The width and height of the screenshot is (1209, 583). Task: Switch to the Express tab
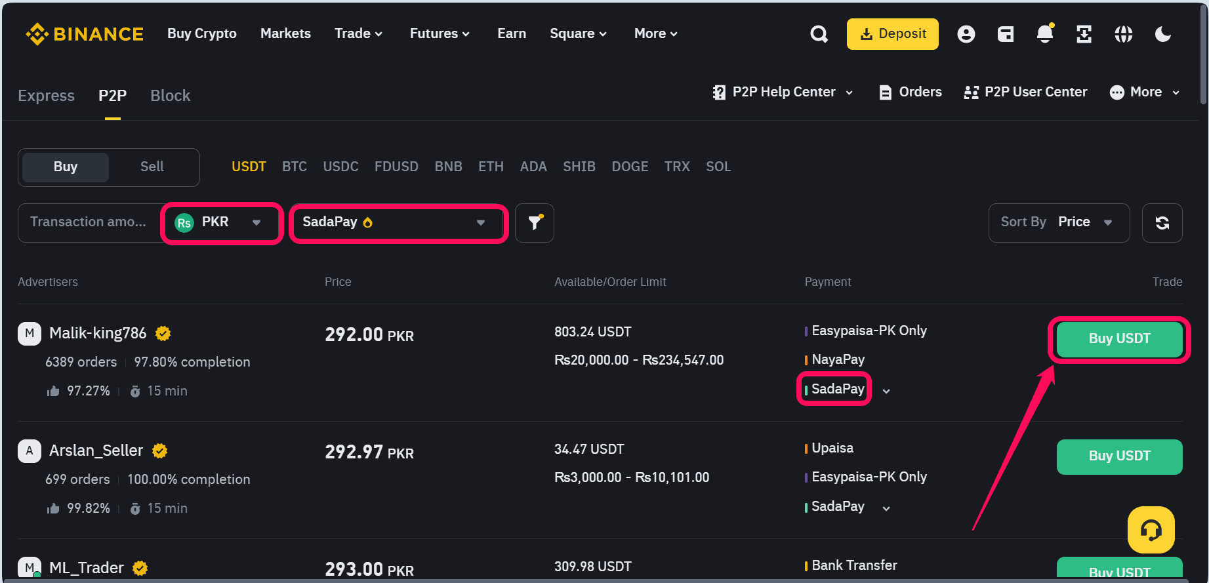pyautogui.click(x=46, y=96)
